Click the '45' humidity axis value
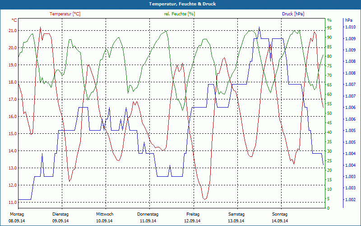 pyautogui.click(x=329, y=123)
